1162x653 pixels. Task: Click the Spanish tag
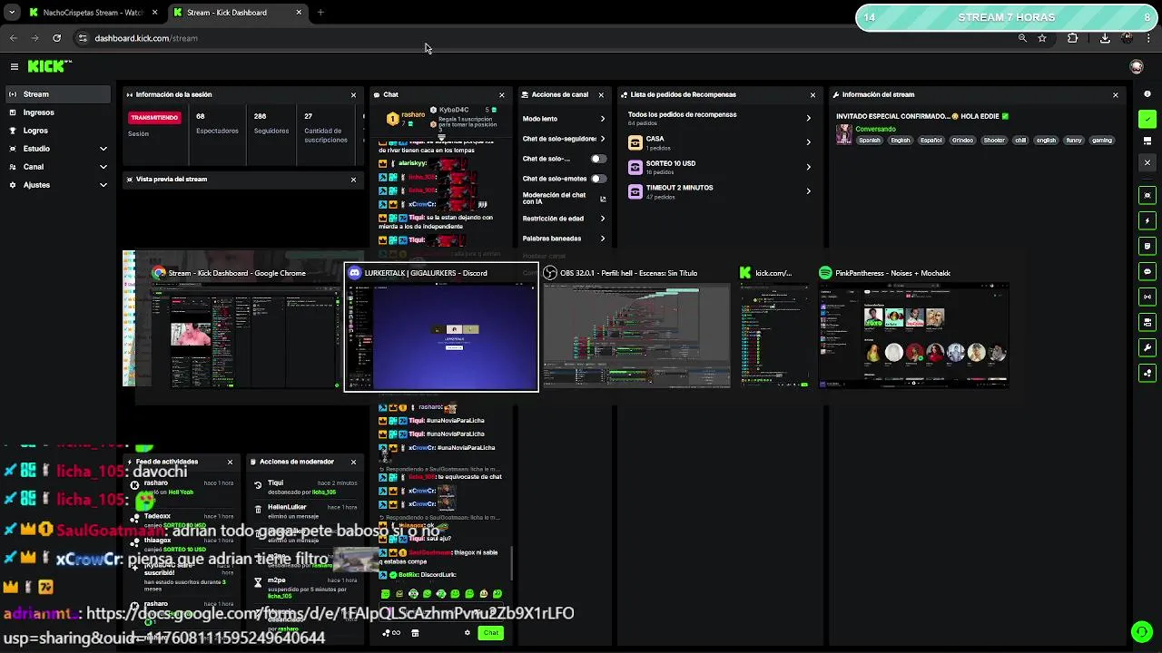tap(870, 141)
